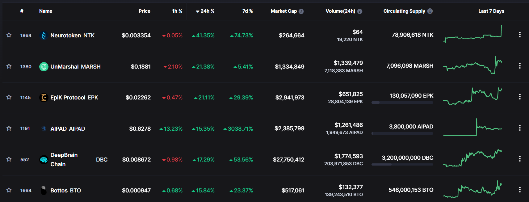This screenshot has width=529, height=202.
Task: Click the AIPAD circulating supply progress bar
Action: point(402,133)
